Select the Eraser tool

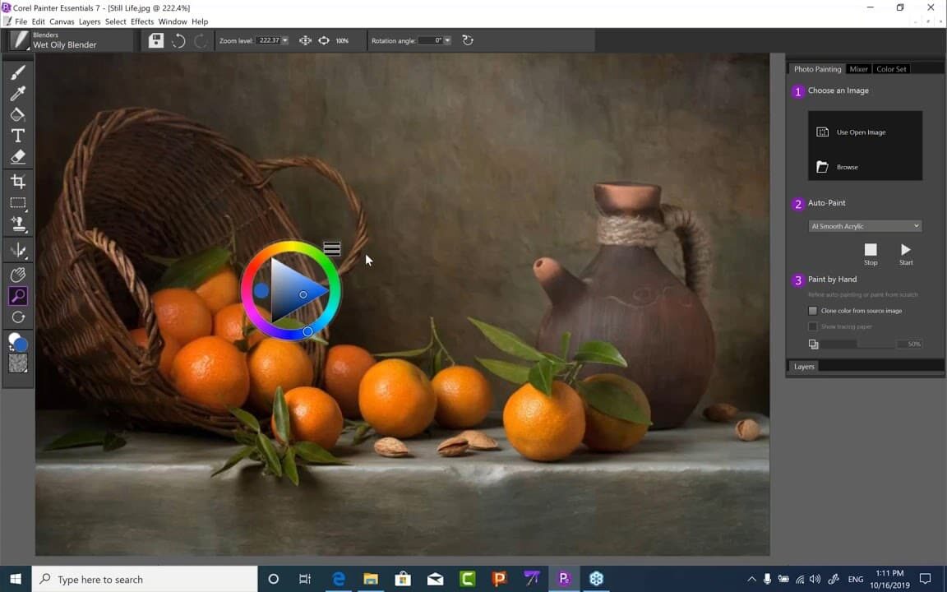click(x=18, y=156)
